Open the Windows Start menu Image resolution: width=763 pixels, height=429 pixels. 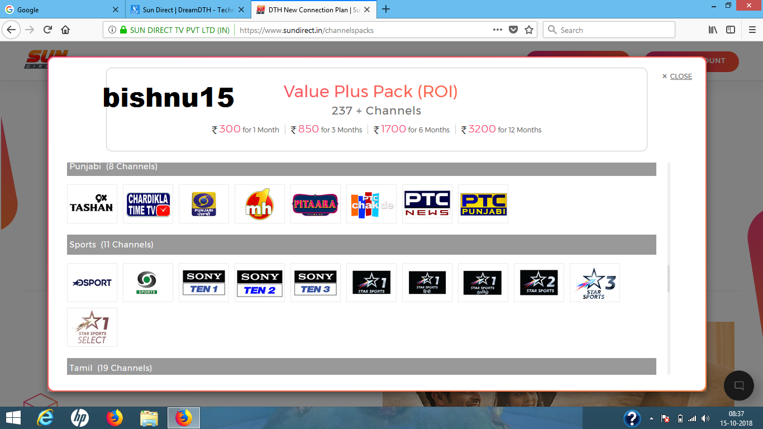click(13, 418)
